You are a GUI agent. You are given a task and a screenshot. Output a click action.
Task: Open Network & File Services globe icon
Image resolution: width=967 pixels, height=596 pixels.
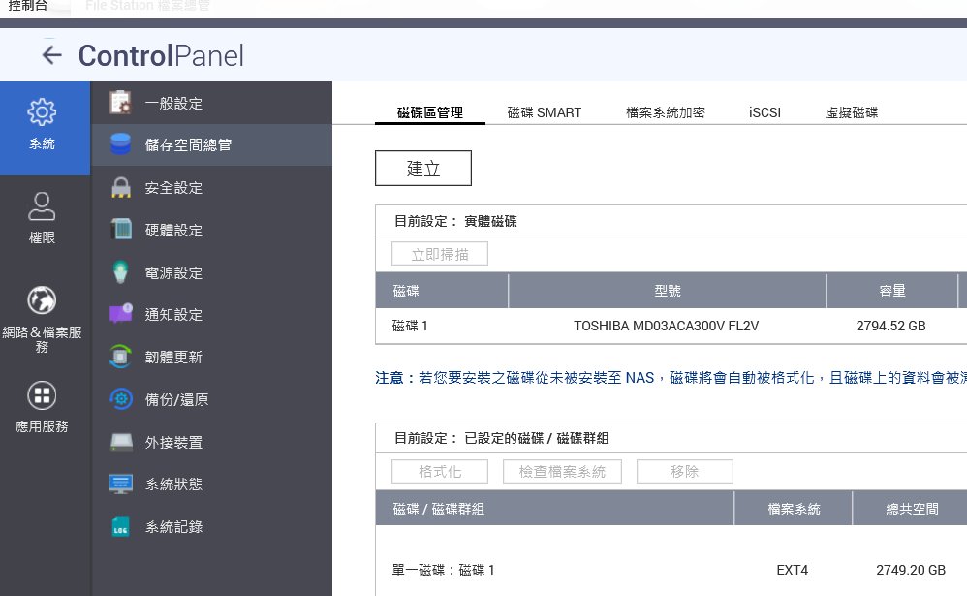[x=42, y=300]
